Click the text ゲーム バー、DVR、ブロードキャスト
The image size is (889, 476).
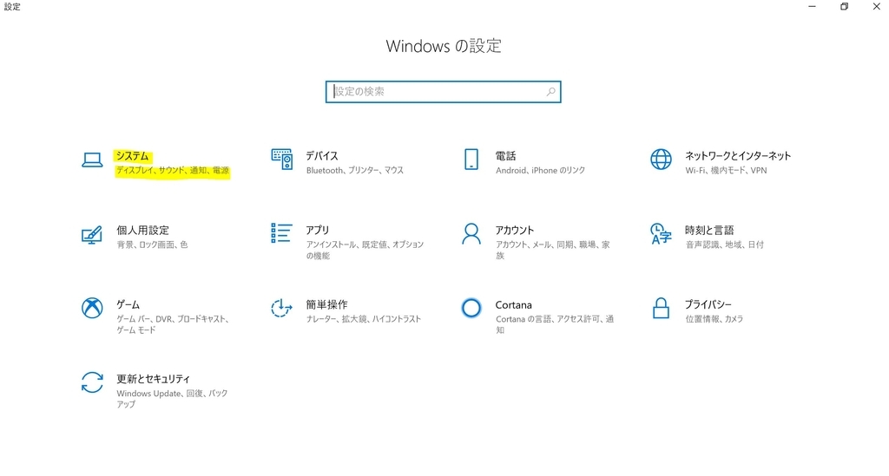(173, 319)
